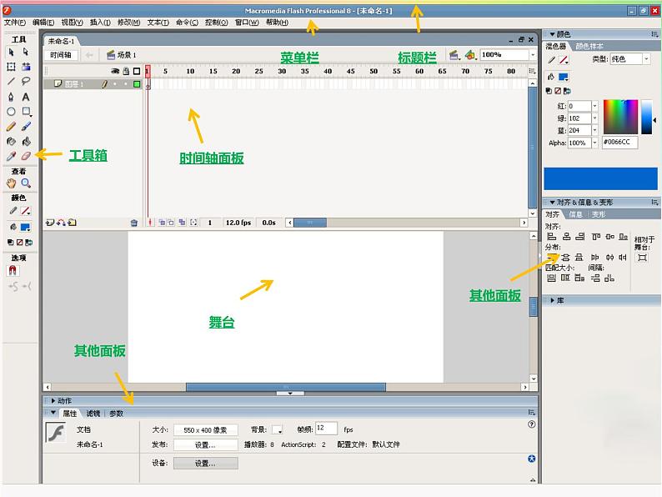Open the toolbox blue fill color swatch
662x497 pixels.
pyautogui.click(x=25, y=227)
